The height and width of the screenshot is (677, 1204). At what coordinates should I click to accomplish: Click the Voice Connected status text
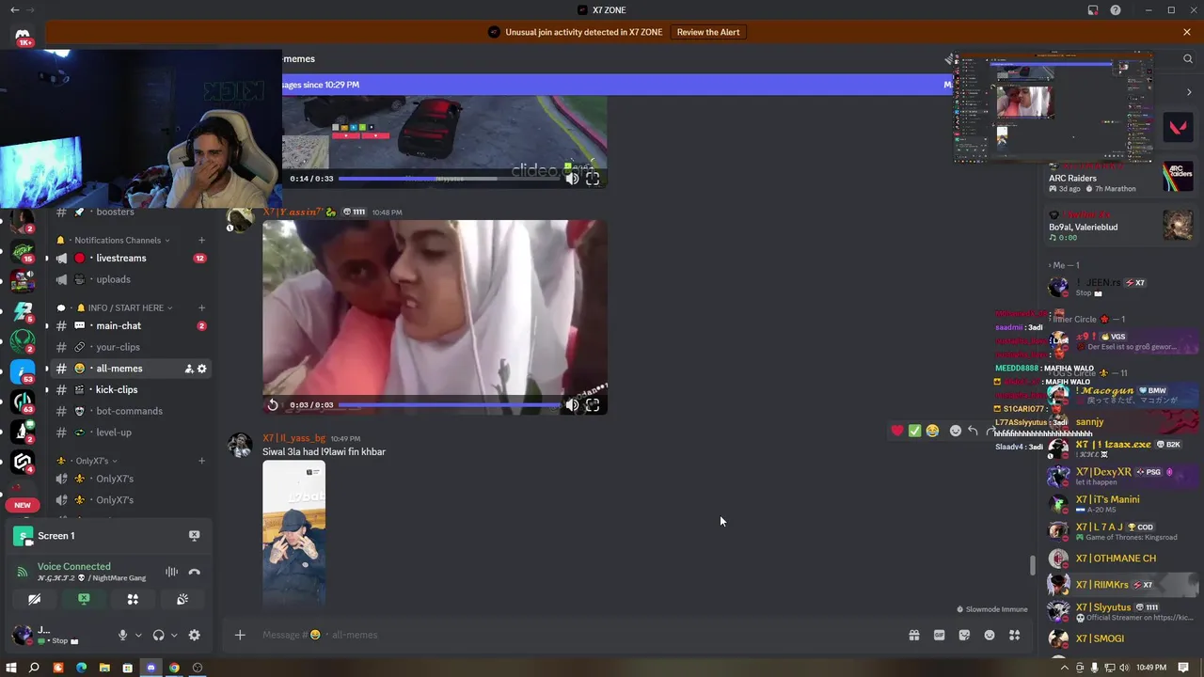[x=73, y=566]
